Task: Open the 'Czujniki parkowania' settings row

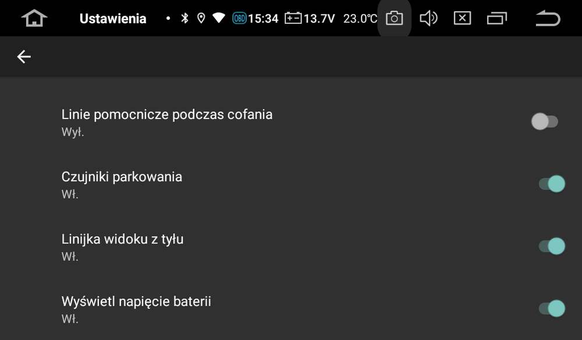Action: (233, 183)
